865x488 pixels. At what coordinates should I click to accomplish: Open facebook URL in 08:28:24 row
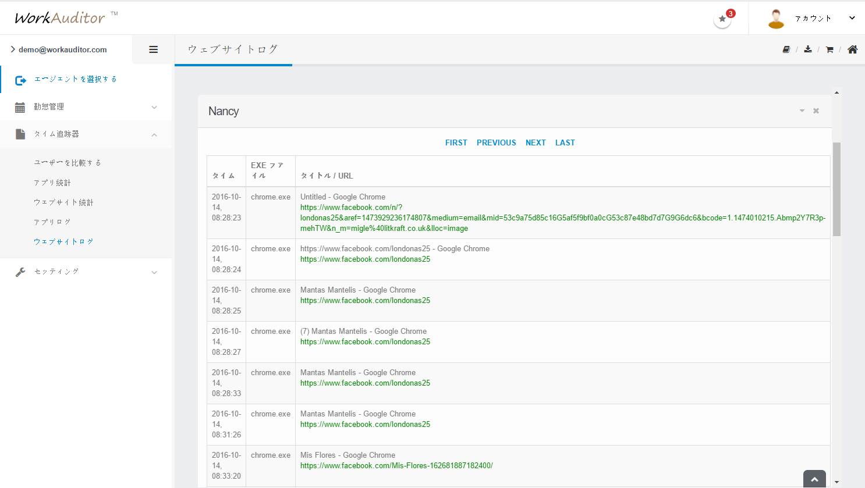365,259
